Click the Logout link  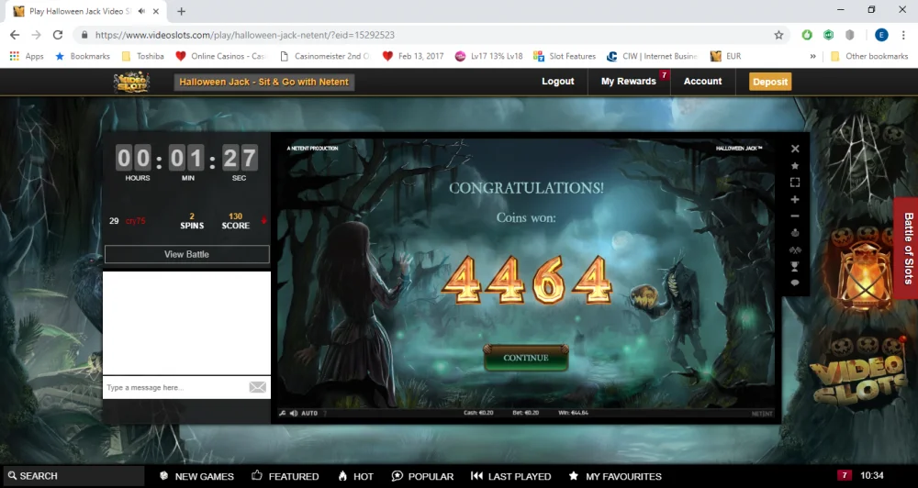[557, 82]
